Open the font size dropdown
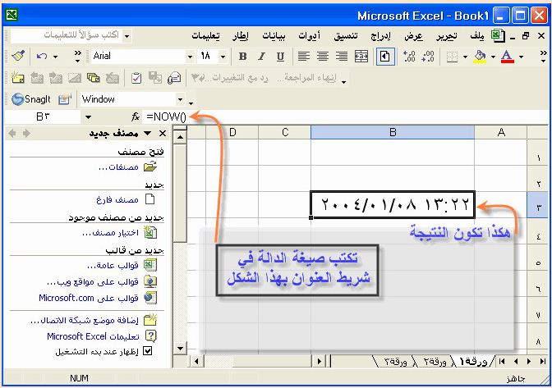The width and height of the screenshot is (552, 388). [223, 57]
